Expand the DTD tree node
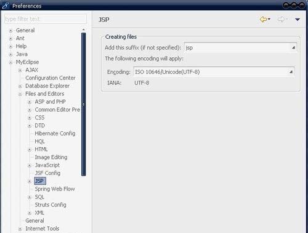Screen dimensions: 308x233 click(30, 126)
